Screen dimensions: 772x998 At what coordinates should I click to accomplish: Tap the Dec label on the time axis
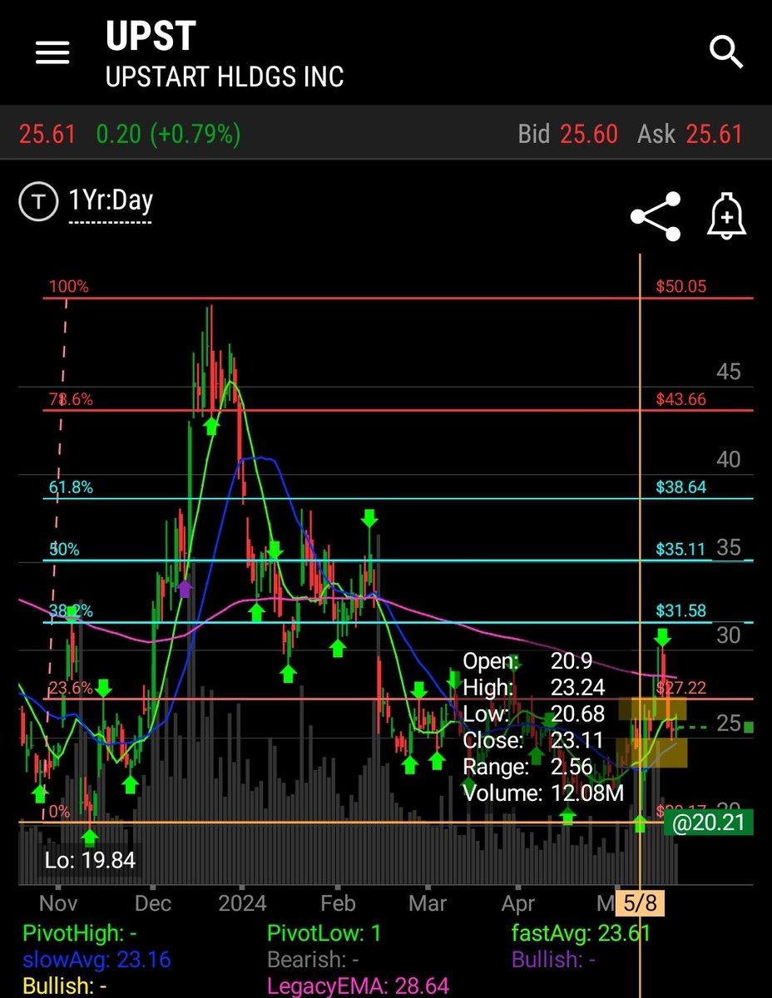pos(154,902)
